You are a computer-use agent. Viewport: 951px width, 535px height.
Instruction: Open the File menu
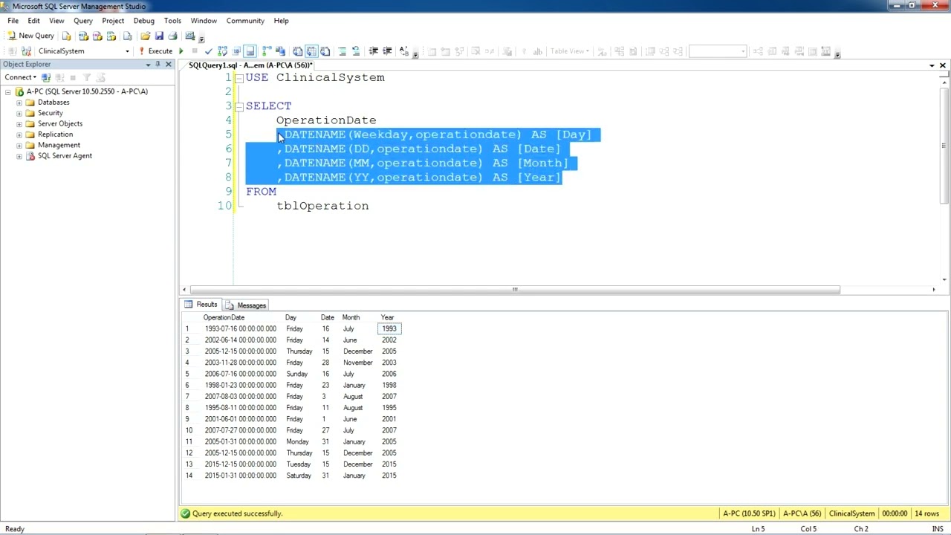coord(13,21)
